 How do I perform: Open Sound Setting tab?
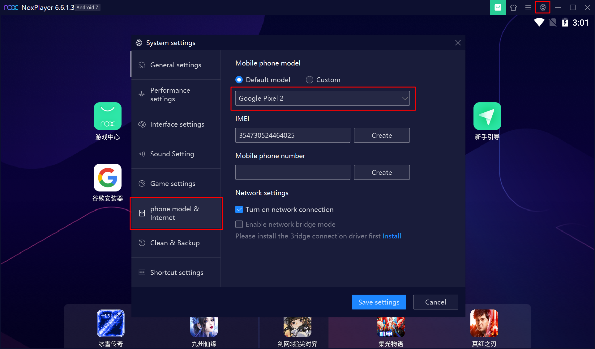click(176, 154)
